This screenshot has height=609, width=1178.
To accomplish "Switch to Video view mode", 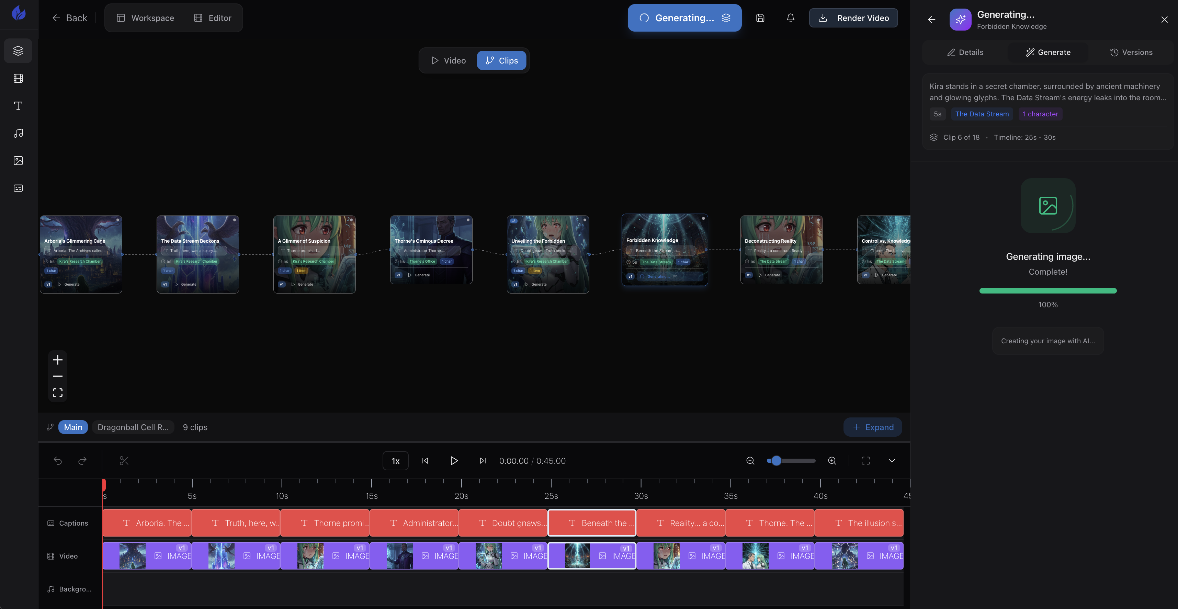I will (x=449, y=60).
